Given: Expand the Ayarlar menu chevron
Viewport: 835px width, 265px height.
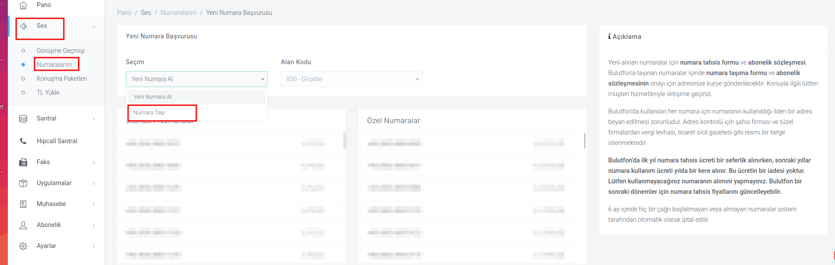Looking at the screenshot, I should pos(94,246).
